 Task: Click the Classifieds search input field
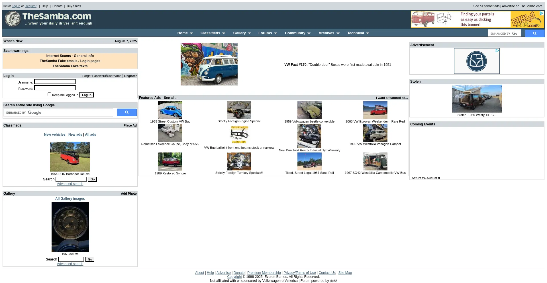[x=71, y=179]
